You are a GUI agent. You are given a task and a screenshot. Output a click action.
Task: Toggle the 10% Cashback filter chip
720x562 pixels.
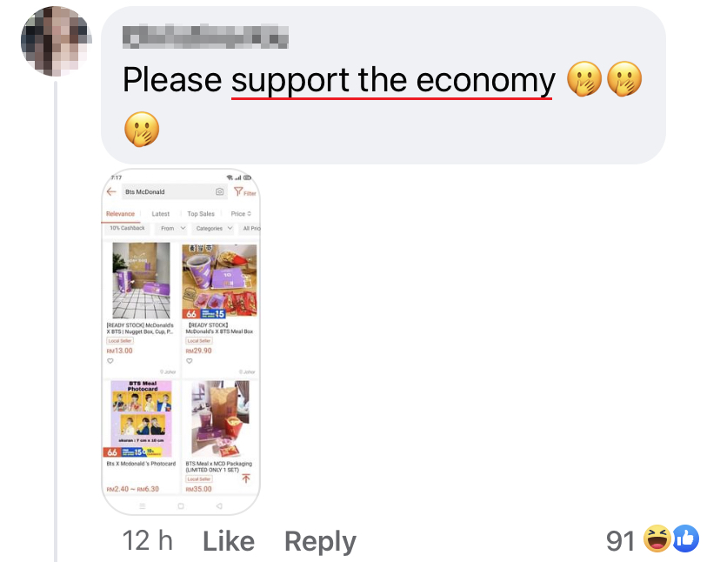pyautogui.click(x=127, y=229)
